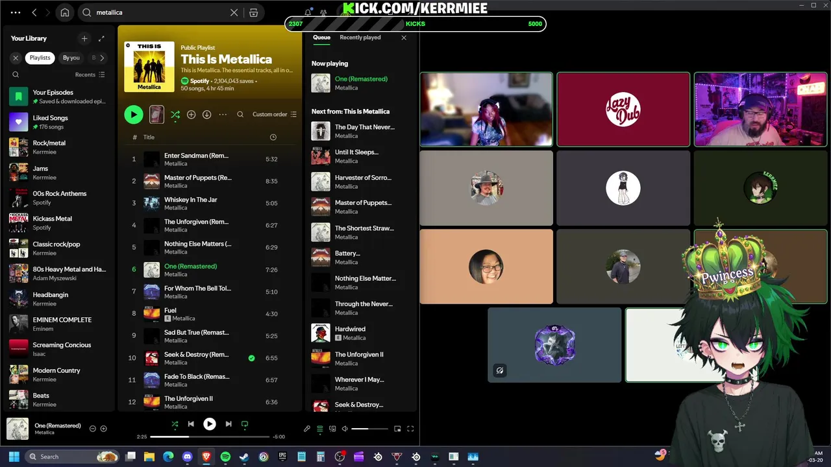Select Nothing Else Matters track in playlist
Image resolution: width=831 pixels, height=467 pixels.
210,248
